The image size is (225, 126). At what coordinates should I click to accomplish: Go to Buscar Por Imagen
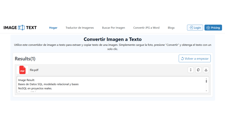click(x=113, y=28)
